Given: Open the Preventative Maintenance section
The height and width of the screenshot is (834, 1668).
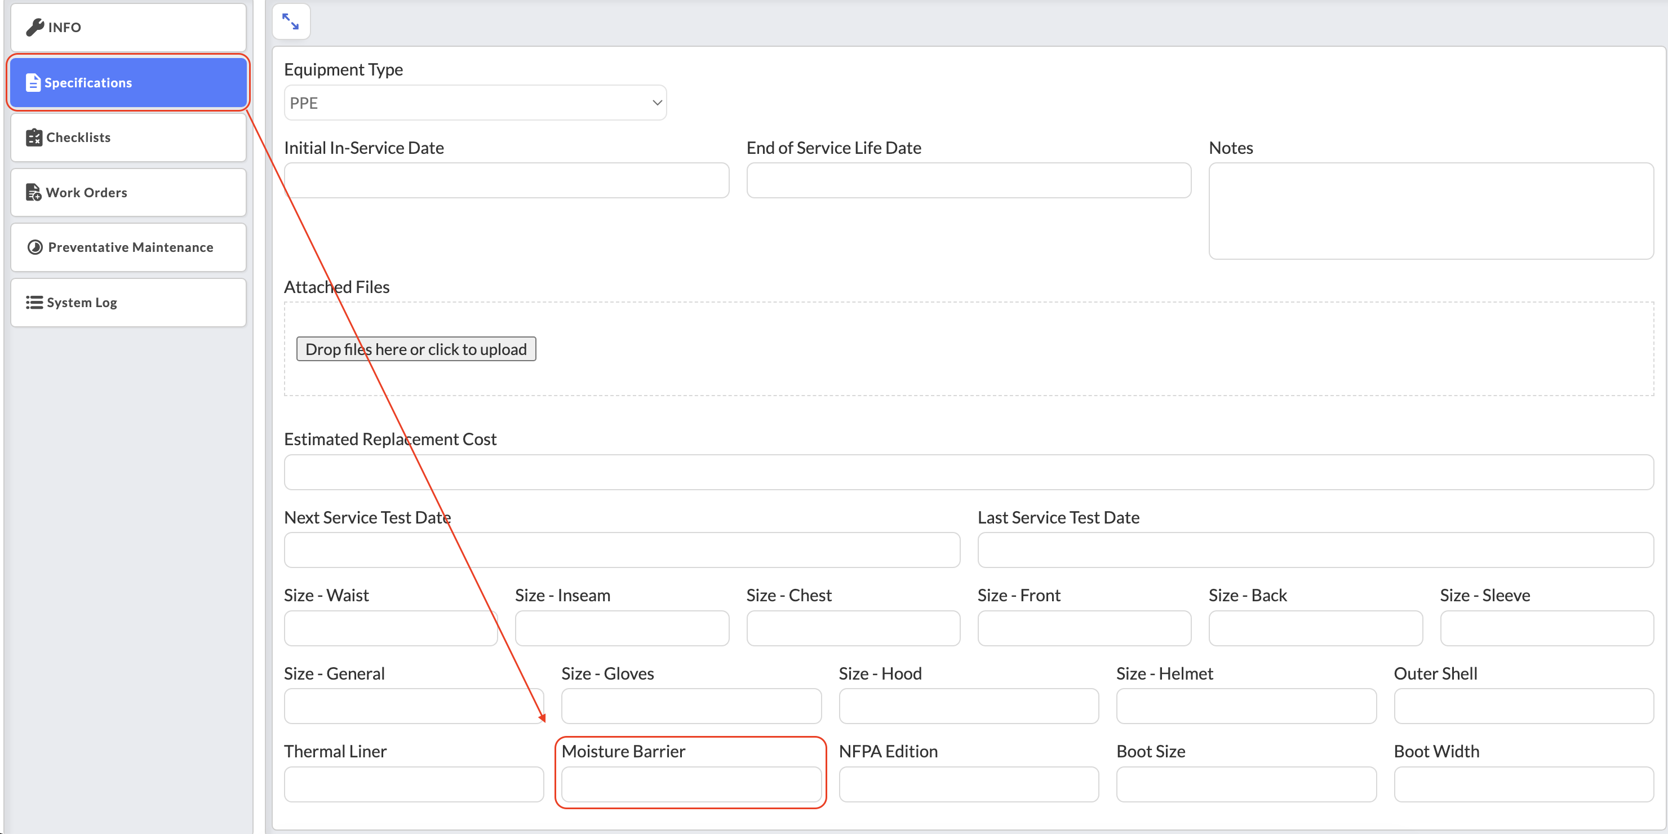Looking at the screenshot, I should (128, 247).
